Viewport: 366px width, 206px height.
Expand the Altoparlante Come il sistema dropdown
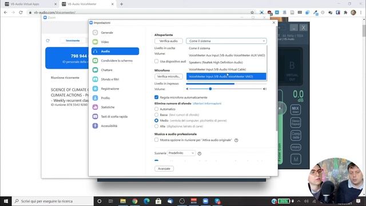226,41
